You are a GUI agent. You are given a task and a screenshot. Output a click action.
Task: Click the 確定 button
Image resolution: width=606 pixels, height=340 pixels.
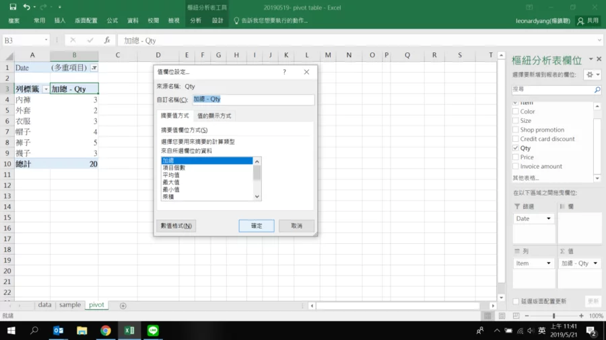(x=257, y=226)
